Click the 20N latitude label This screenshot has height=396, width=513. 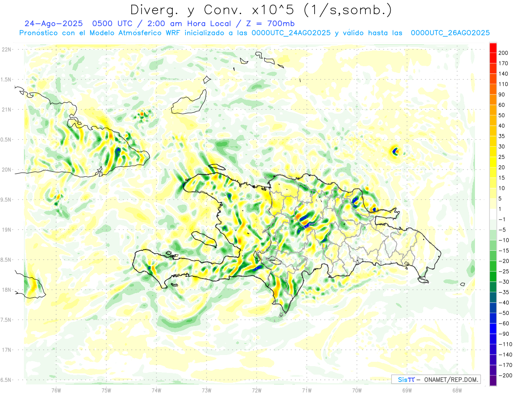pyautogui.click(x=6, y=170)
